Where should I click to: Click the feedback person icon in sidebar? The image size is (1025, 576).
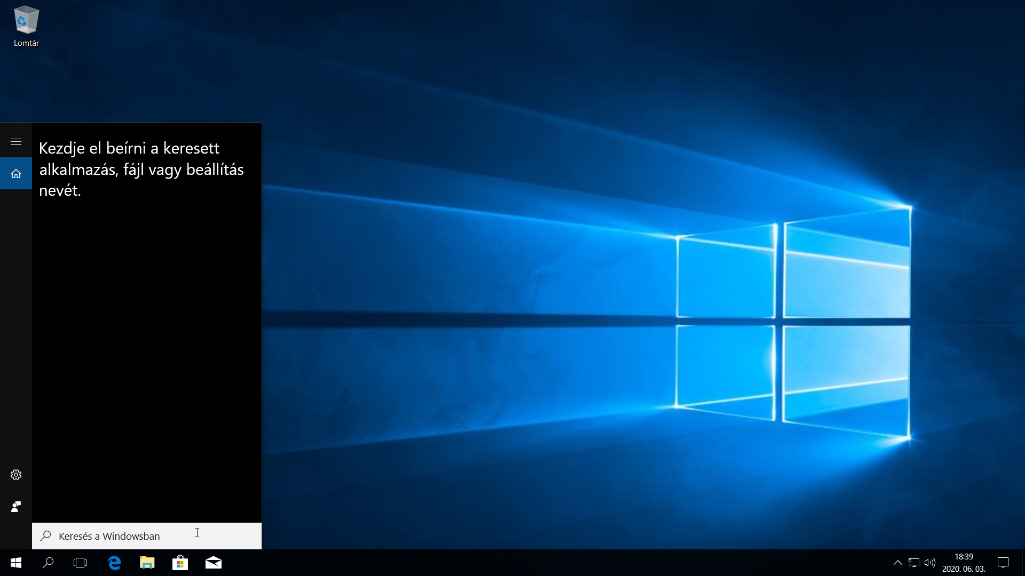pyautogui.click(x=16, y=507)
